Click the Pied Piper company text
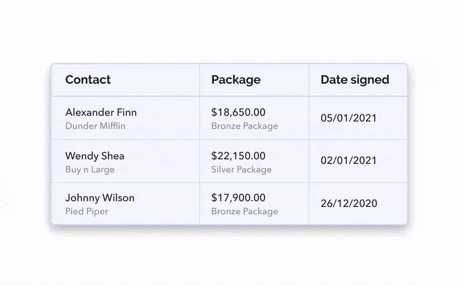 pos(86,211)
